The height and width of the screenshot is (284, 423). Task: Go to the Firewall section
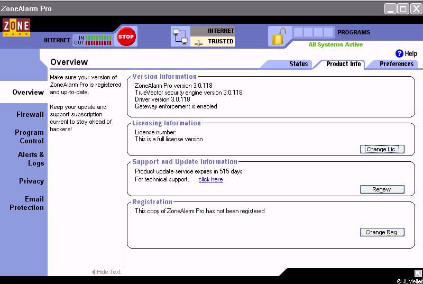click(x=30, y=114)
